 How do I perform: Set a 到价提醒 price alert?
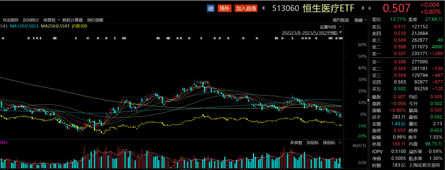(x=95, y=20)
